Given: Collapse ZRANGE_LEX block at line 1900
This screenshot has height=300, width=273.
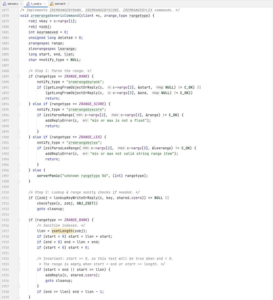Looking at the screenshot, I should [19, 137].
